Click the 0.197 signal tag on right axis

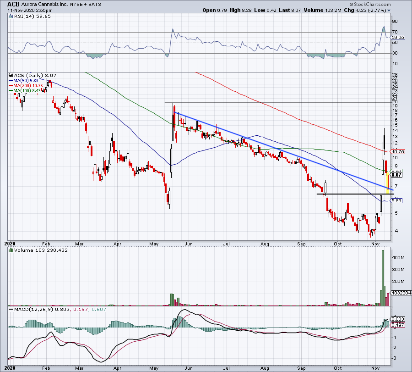(398, 325)
